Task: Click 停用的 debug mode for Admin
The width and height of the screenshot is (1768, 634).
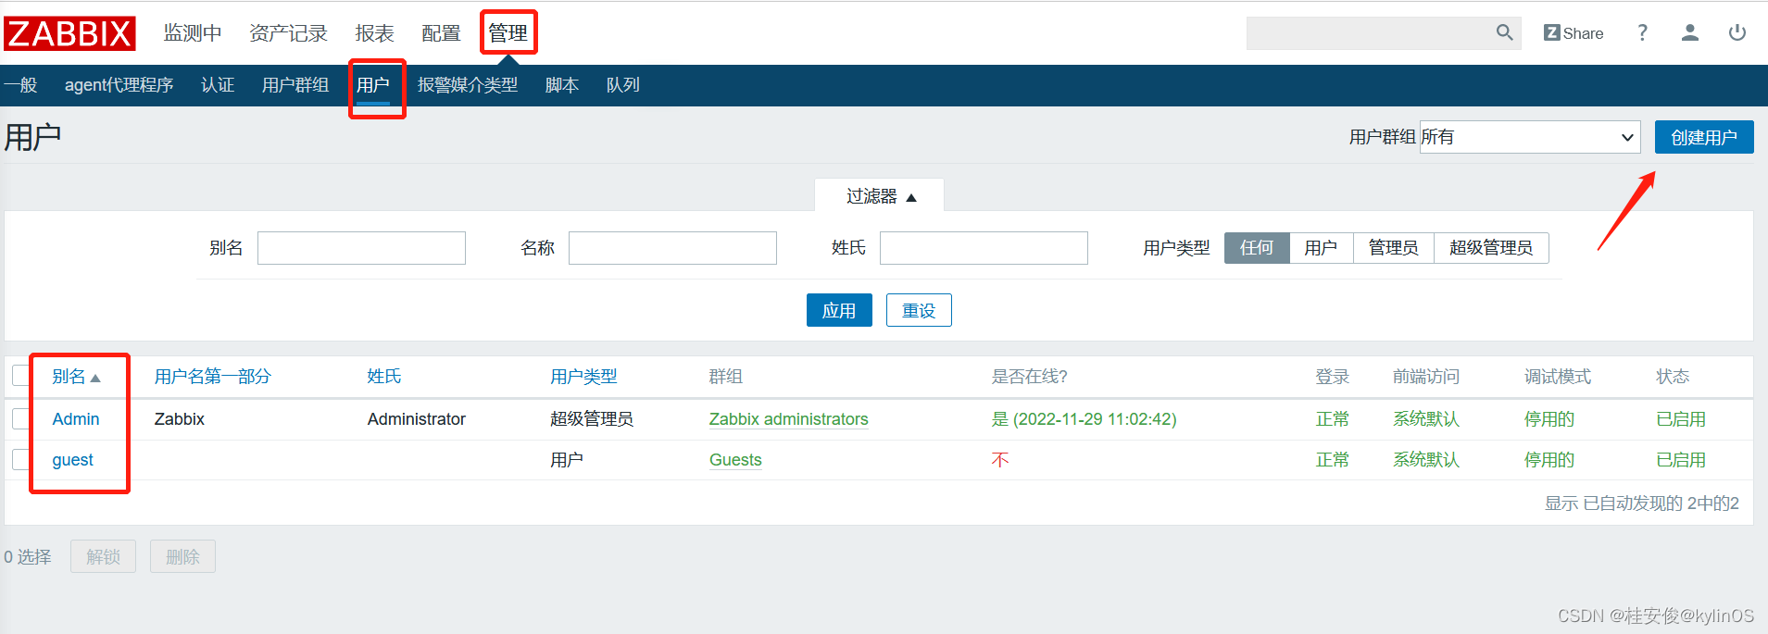Action: pyautogui.click(x=1549, y=419)
